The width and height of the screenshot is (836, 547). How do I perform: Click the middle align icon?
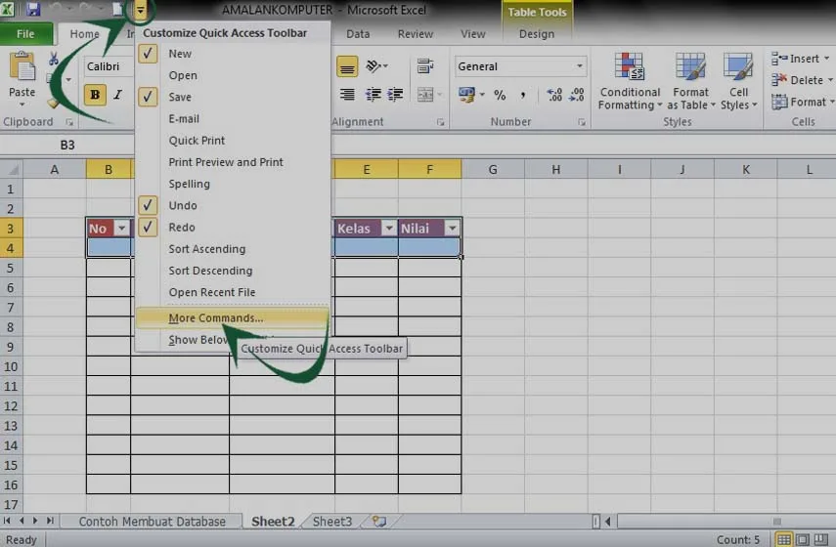(347, 67)
